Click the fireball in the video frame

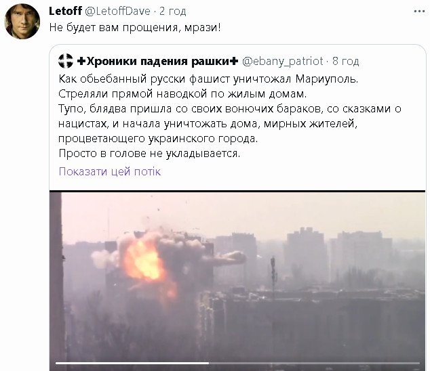coord(144,261)
